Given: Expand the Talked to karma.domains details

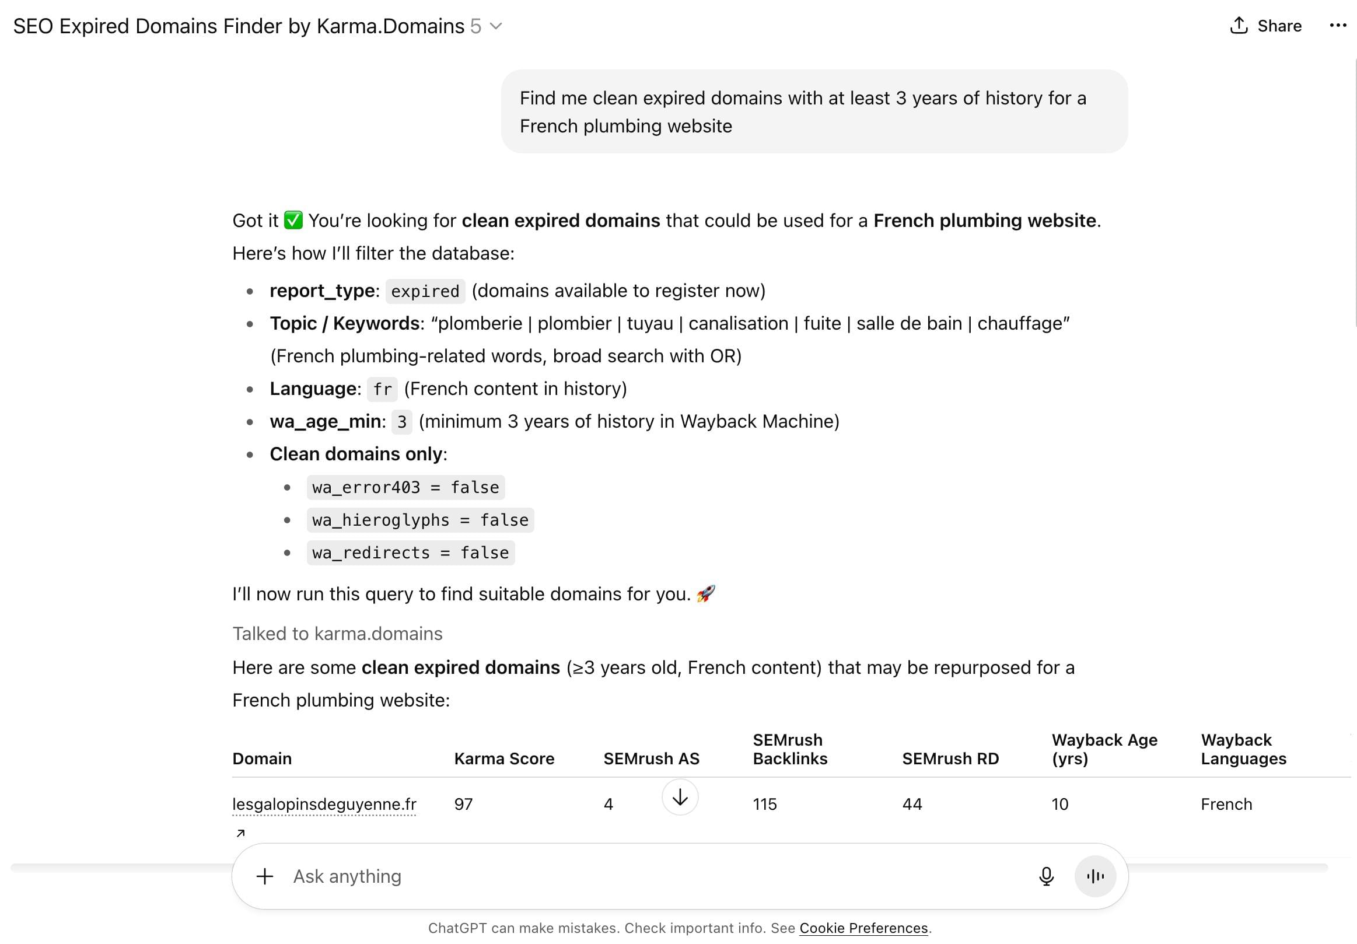Looking at the screenshot, I should pos(337,634).
